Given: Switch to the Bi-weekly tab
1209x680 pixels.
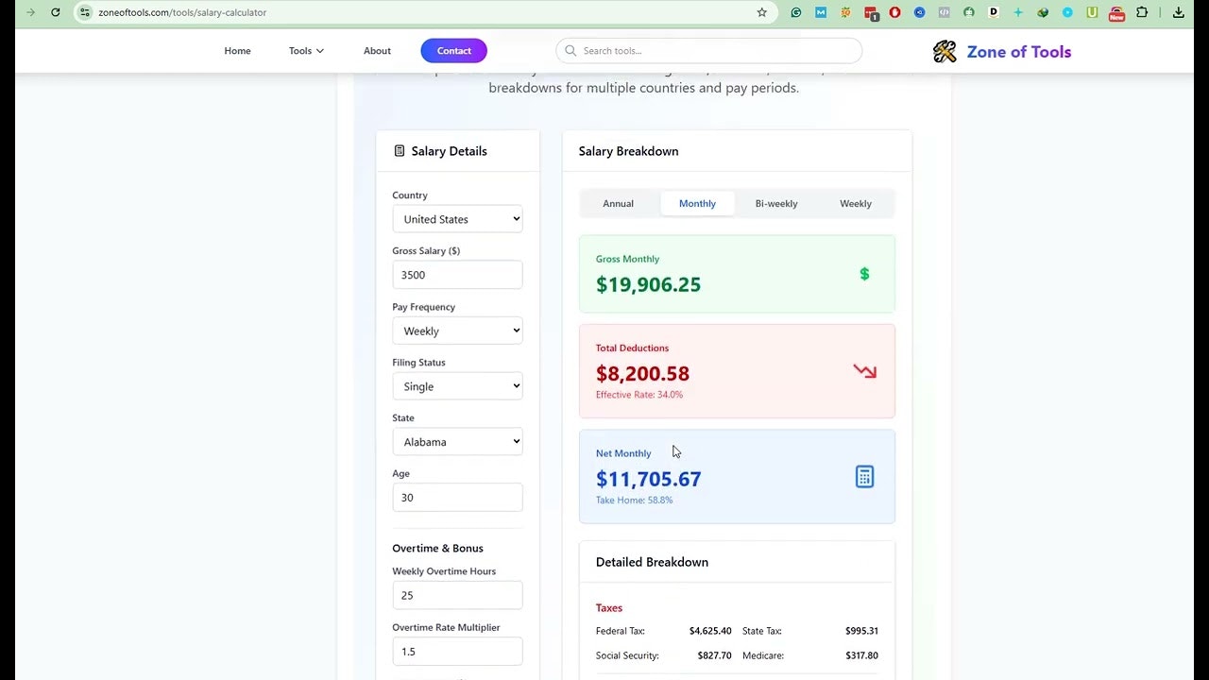Looking at the screenshot, I should pos(775,203).
